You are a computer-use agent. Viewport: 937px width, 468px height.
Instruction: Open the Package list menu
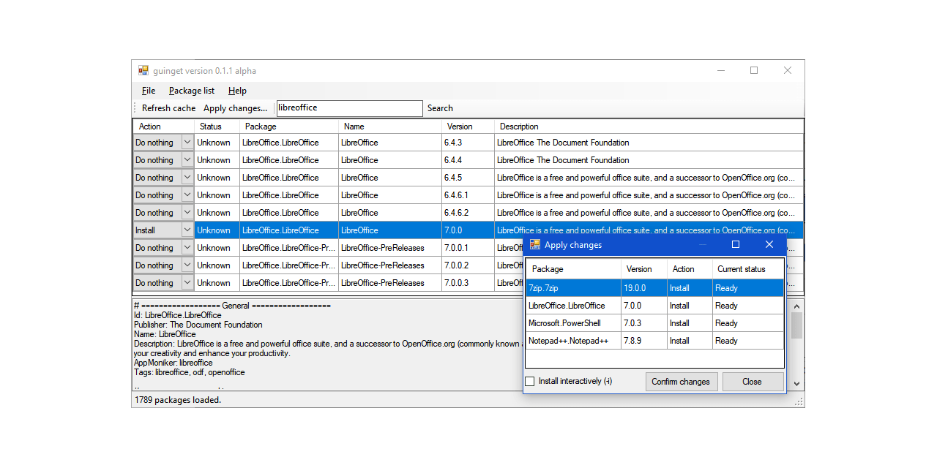point(191,90)
